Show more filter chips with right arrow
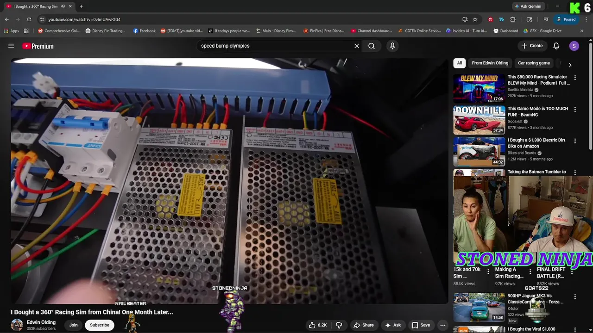 pyautogui.click(x=570, y=65)
